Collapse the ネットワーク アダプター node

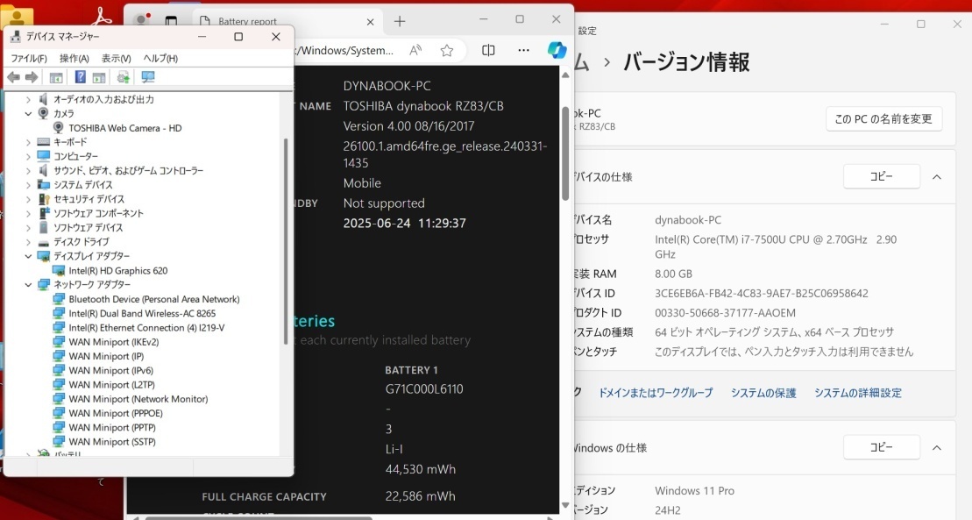[x=28, y=285]
